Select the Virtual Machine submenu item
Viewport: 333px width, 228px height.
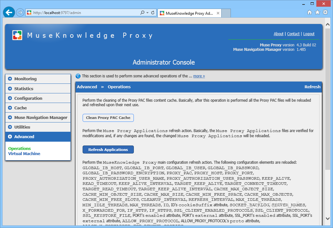coord(24,153)
